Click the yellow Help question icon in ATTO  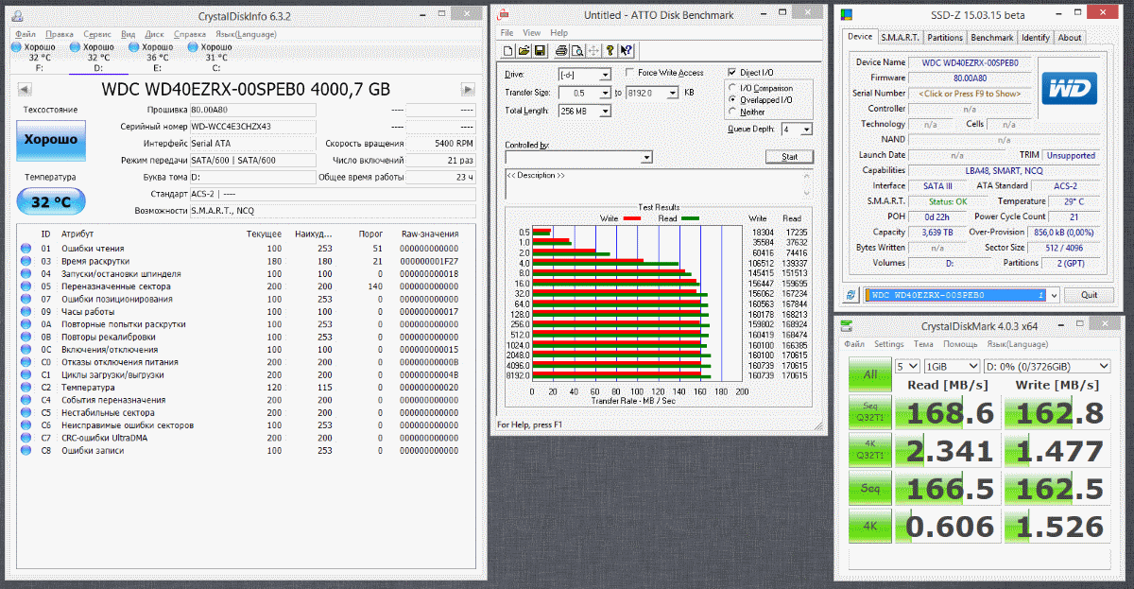[610, 50]
